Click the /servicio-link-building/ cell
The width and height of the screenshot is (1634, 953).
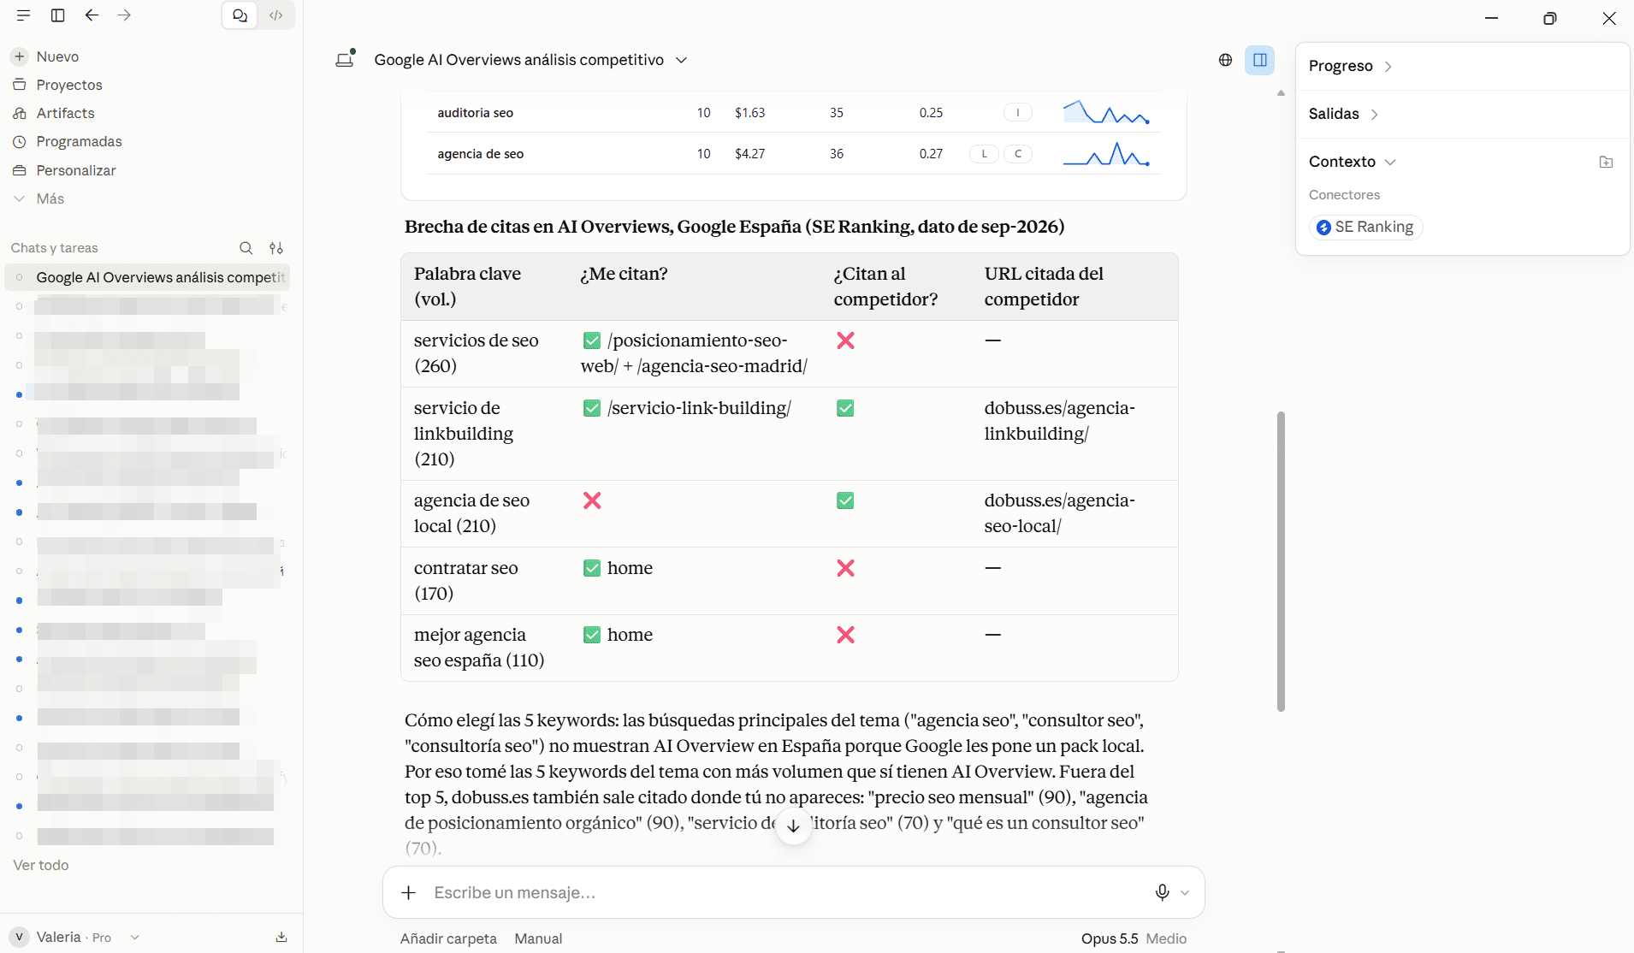tap(699, 408)
